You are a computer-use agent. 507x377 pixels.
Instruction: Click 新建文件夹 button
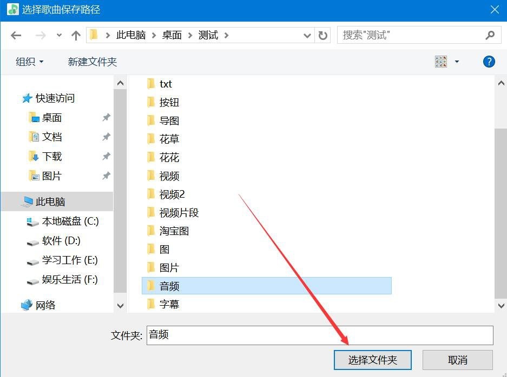click(x=92, y=62)
